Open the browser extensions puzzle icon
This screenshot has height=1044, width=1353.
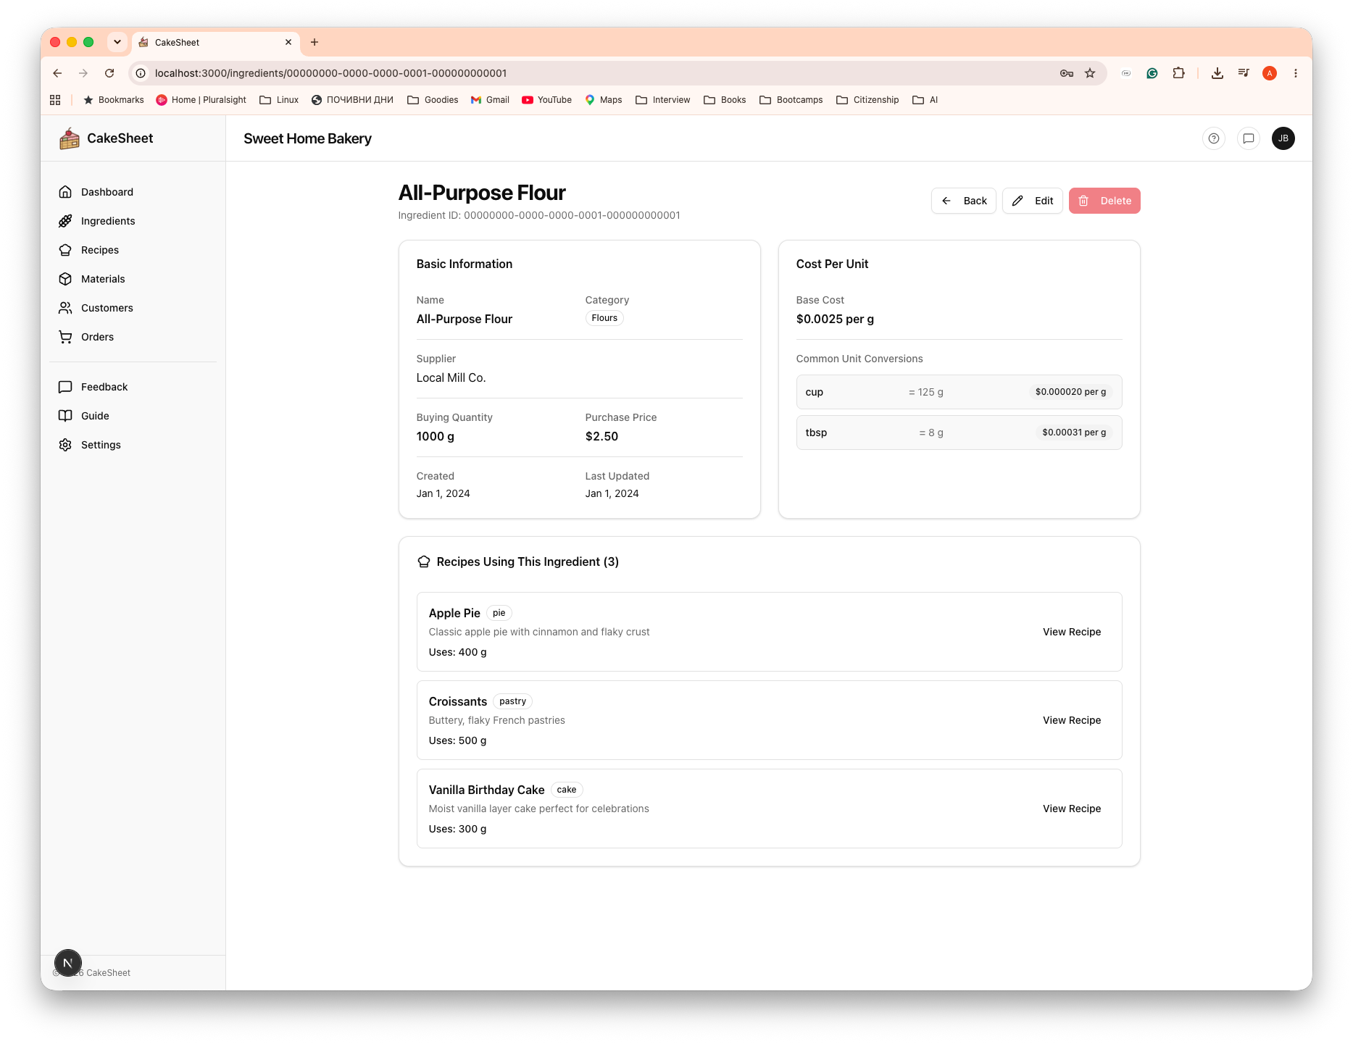1179,73
